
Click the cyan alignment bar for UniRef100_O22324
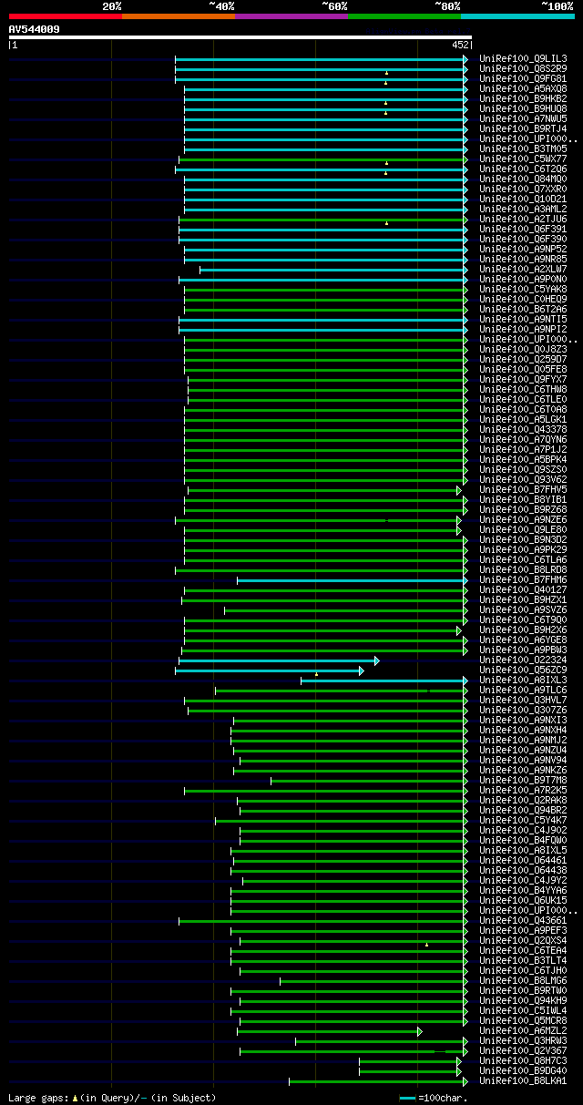point(279,660)
